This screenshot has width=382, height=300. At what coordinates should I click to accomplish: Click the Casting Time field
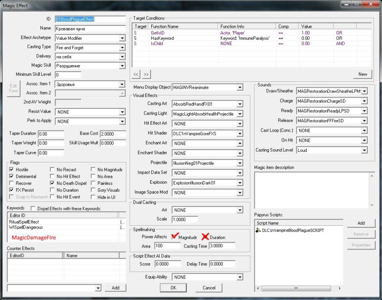(x=222, y=246)
